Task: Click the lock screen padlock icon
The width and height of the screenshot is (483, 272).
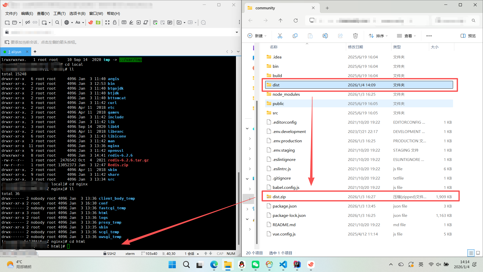Action: [x=115, y=23]
